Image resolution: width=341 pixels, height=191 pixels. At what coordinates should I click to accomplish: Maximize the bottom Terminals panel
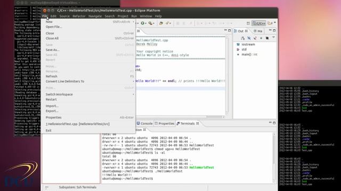click(x=274, y=123)
